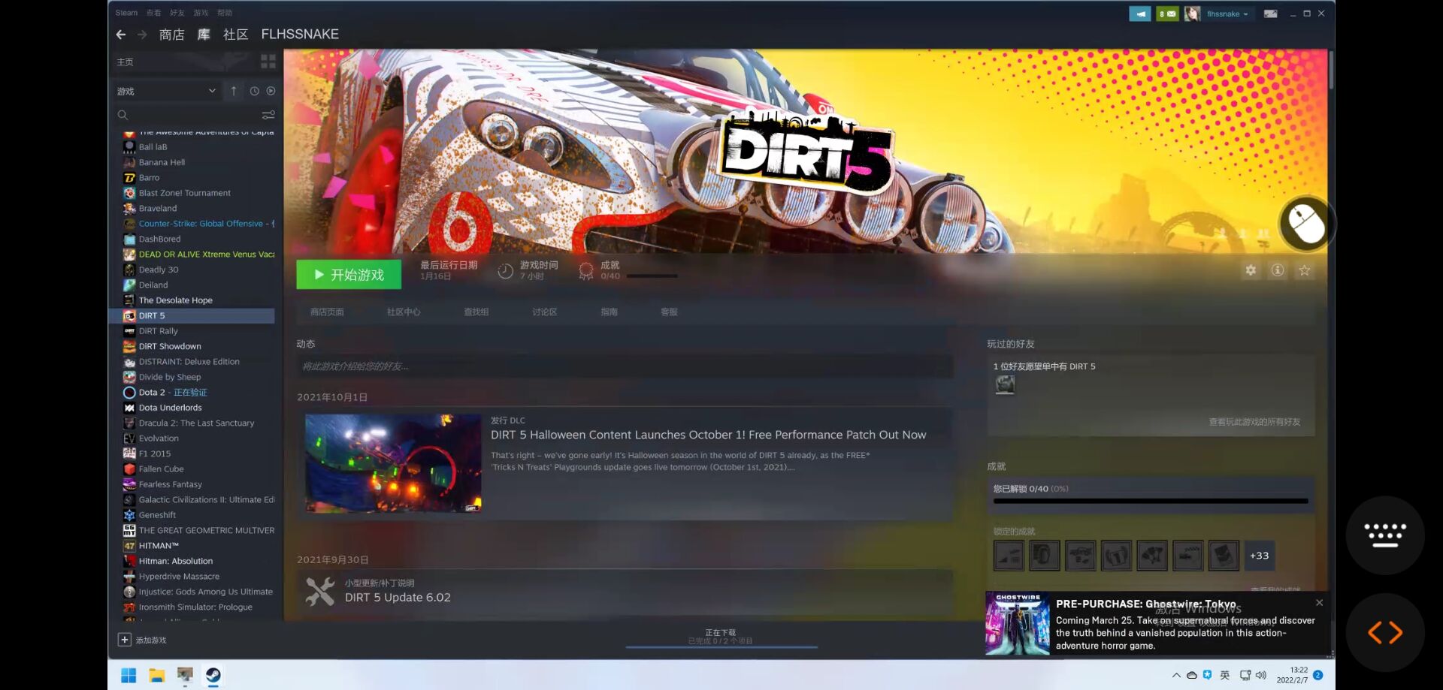This screenshot has width=1443, height=690.
Task: Open the notification badge showing 2
Action: tap(1318, 675)
